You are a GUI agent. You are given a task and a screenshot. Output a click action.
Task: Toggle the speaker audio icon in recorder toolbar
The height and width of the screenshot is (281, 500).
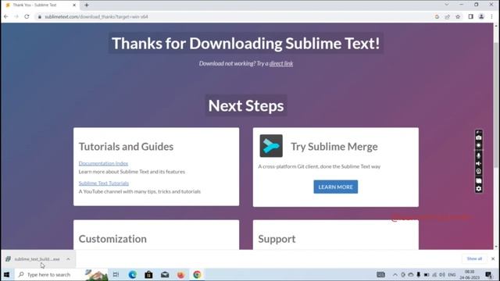[x=479, y=163]
